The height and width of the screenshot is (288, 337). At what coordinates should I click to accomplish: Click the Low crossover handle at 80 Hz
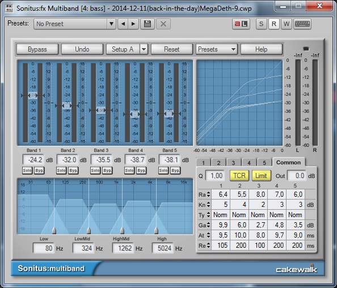[54, 231]
